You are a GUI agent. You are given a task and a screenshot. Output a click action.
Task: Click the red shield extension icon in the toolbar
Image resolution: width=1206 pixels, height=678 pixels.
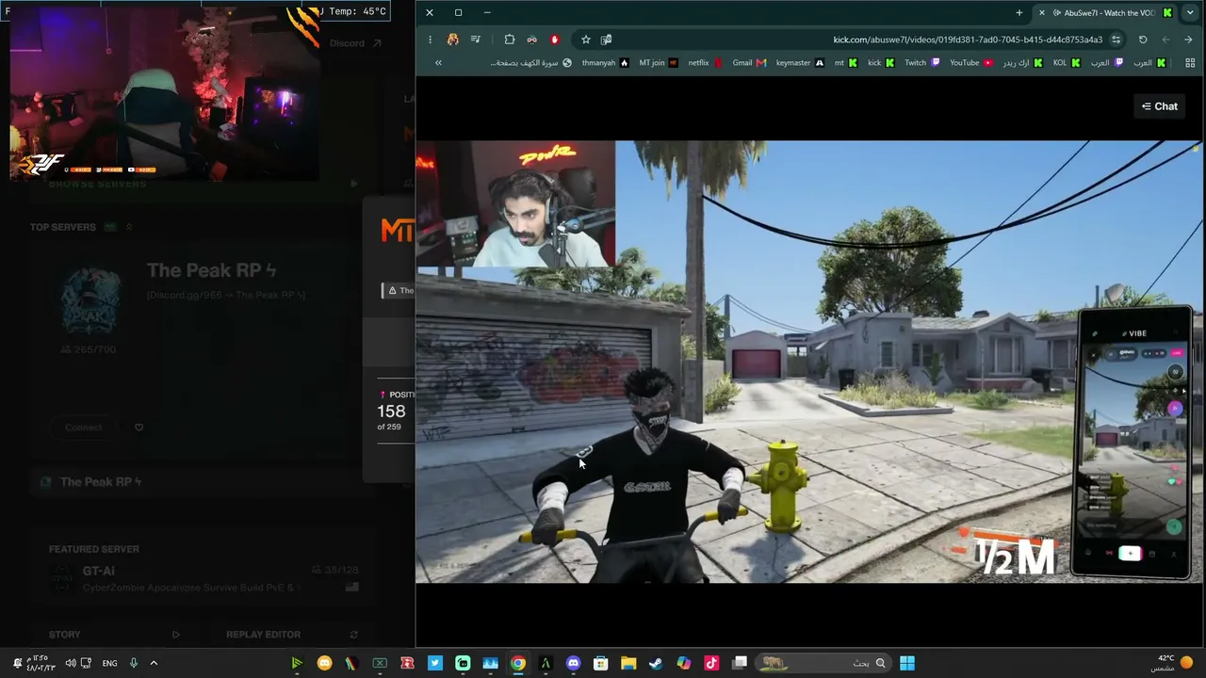pyautogui.click(x=555, y=40)
